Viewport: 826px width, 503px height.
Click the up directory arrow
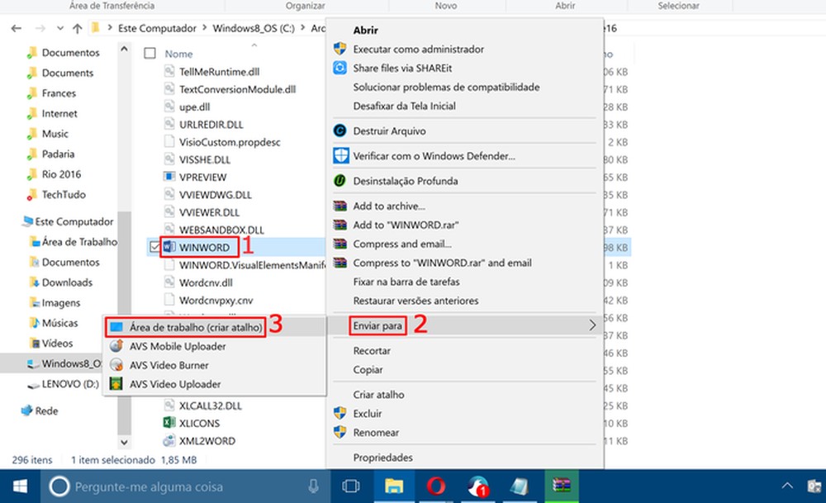click(78, 28)
